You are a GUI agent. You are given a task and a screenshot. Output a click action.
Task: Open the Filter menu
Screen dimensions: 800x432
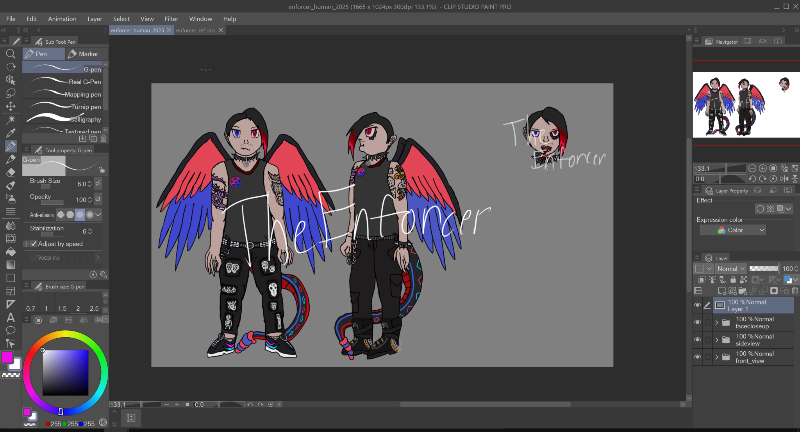tap(171, 19)
